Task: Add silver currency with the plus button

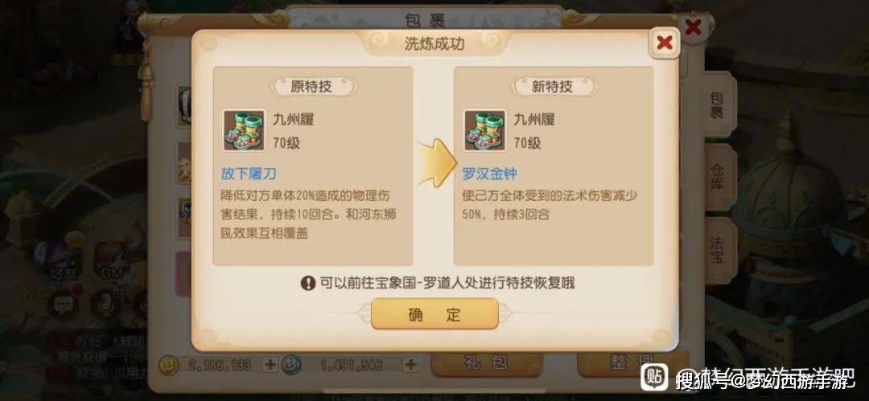Action: pos(410,365)
